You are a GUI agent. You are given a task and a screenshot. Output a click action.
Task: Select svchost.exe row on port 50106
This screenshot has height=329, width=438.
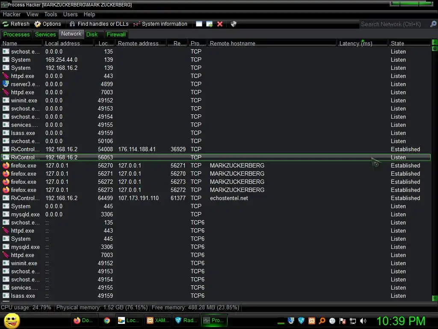[x=216, y=141]
